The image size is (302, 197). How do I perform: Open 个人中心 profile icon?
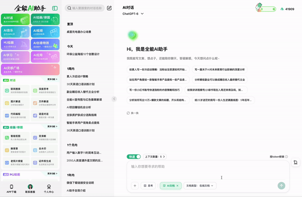(49, 186)
